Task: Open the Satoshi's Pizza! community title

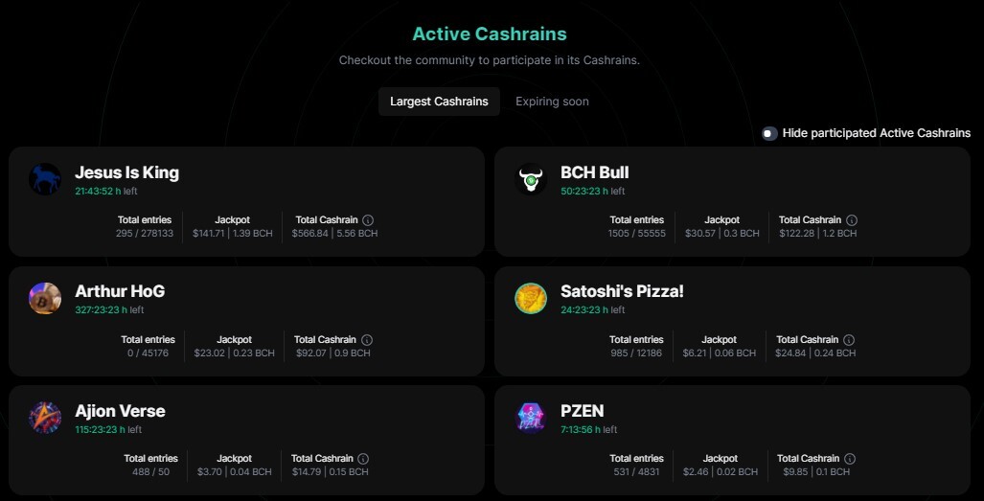Action: click(x=622, y=291)
